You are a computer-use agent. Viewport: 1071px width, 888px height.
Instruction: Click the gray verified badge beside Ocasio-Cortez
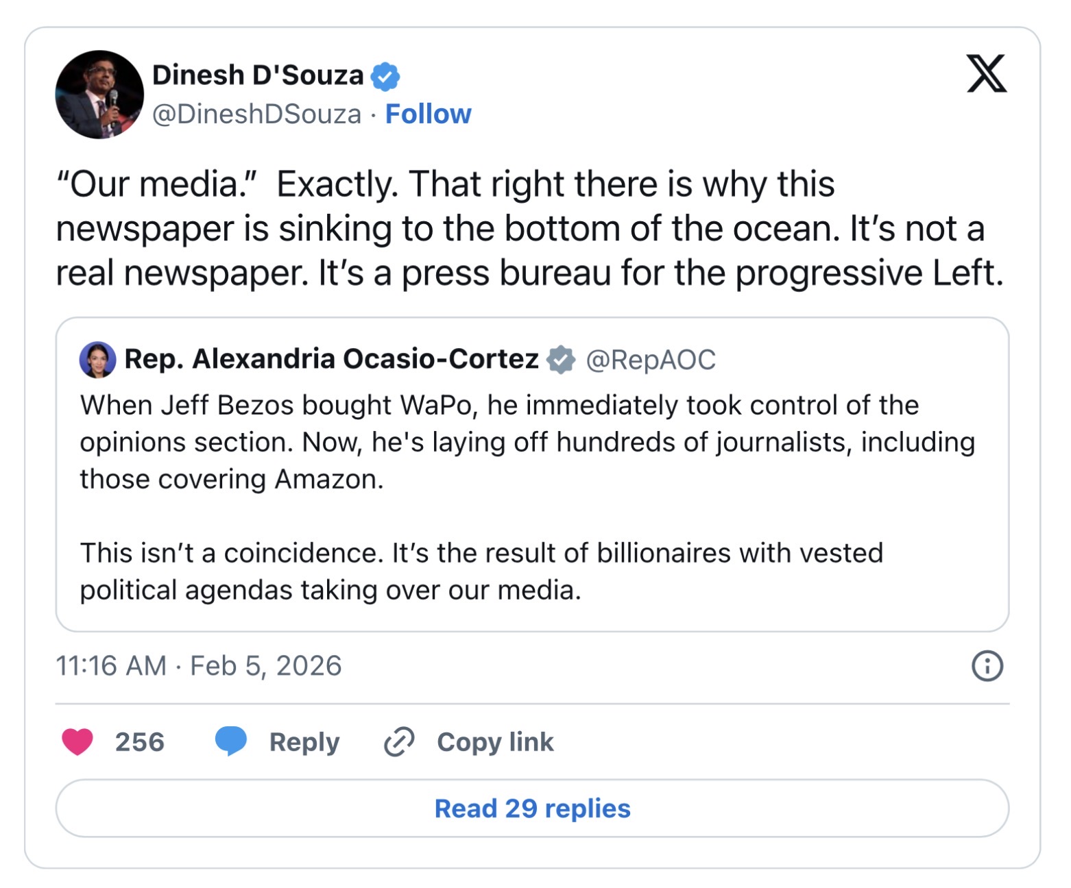pos(561,360)
